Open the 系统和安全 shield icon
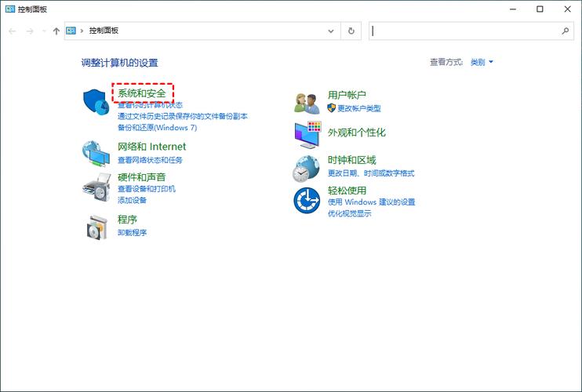 (x=96, y=102)
